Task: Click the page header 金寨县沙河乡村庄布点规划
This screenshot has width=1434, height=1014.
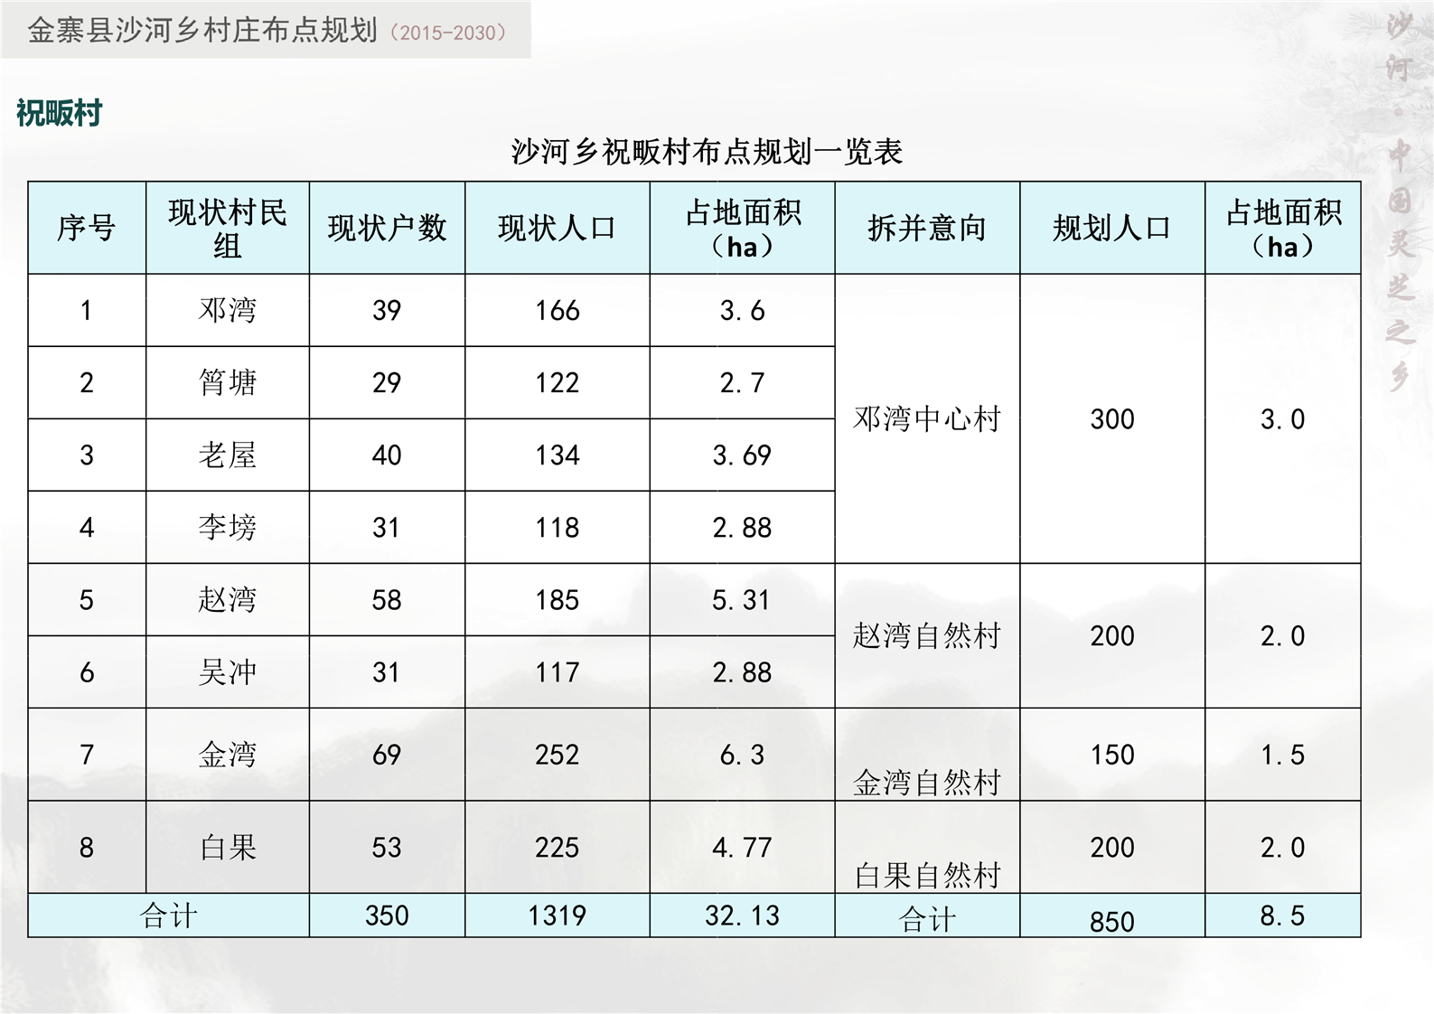Action: pos(202,31)
